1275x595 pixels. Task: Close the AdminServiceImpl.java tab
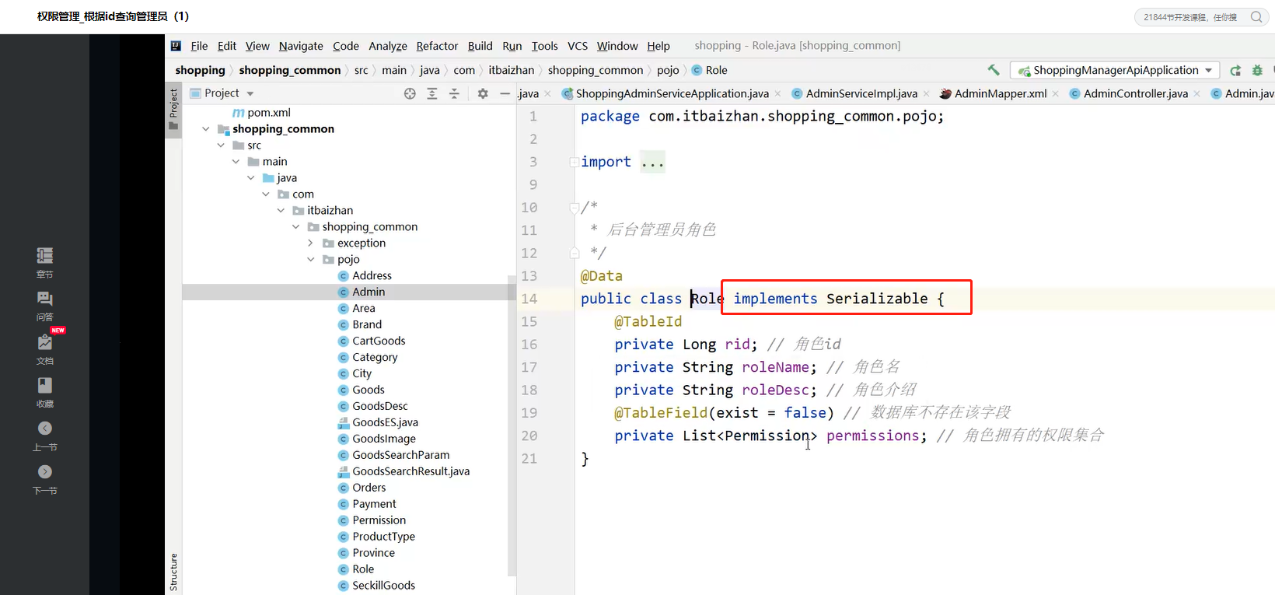point(927,94)
